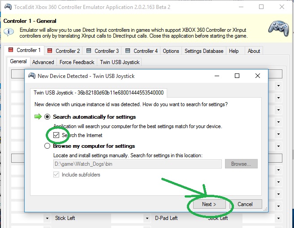Open the Settings Database tab

click(x=204, y=51)
